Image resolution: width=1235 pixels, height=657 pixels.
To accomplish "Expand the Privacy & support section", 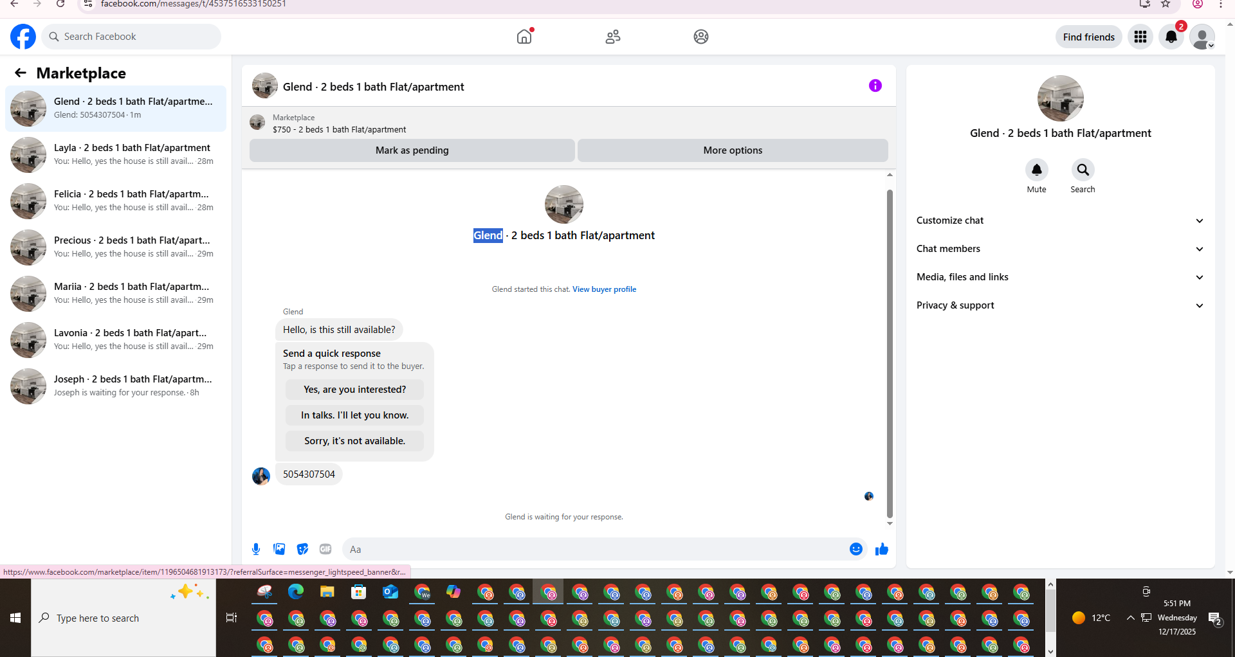I will (x=1060, y=305).
